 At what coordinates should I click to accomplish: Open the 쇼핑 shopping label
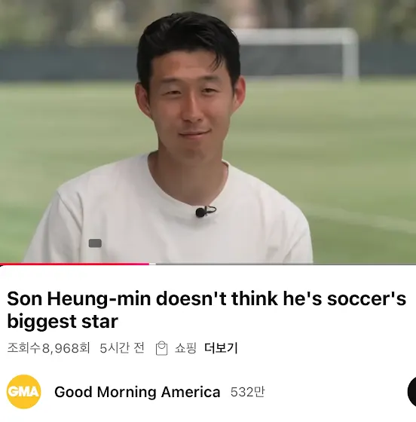click(x=185, y=348)
